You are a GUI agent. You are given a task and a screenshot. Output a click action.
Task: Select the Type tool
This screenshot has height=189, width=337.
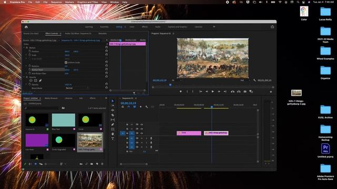click(113, 139)
